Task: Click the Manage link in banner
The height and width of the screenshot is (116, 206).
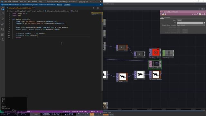Action: 60,5
